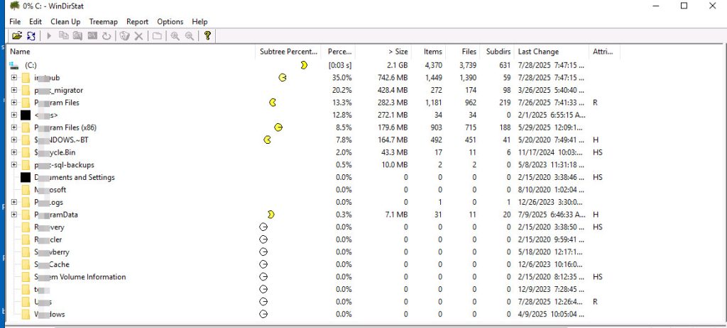Click the Copy Path toolbar icon
Viewport: 727px width, 328px height.
click(x=63, y=36)
